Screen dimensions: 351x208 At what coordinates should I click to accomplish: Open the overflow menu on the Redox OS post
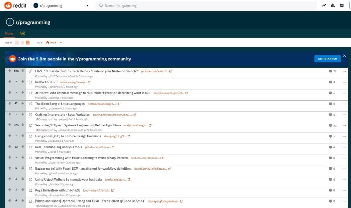(344, 82)
